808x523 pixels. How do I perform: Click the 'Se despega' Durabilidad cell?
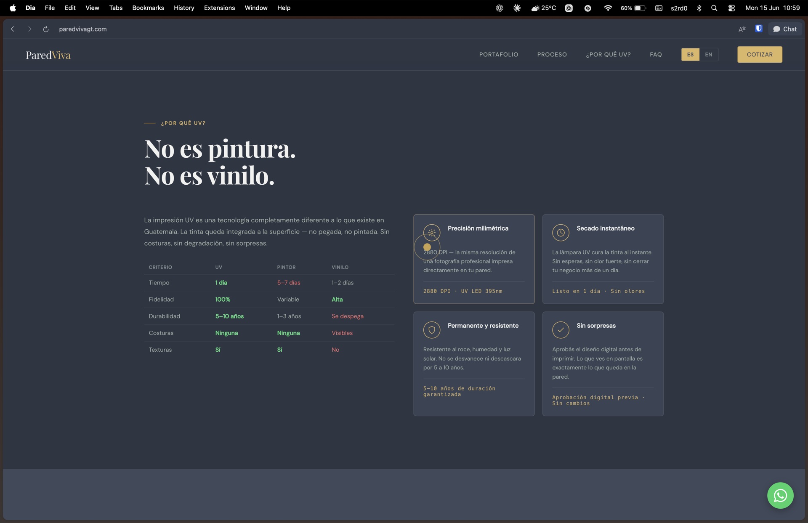tap(347, 316)
